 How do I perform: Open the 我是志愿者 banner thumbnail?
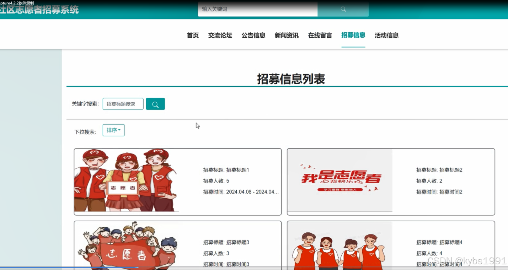coord(340,180)
